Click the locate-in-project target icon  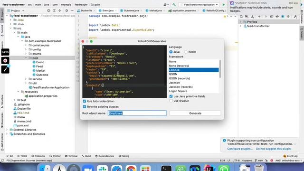point(48,10)
